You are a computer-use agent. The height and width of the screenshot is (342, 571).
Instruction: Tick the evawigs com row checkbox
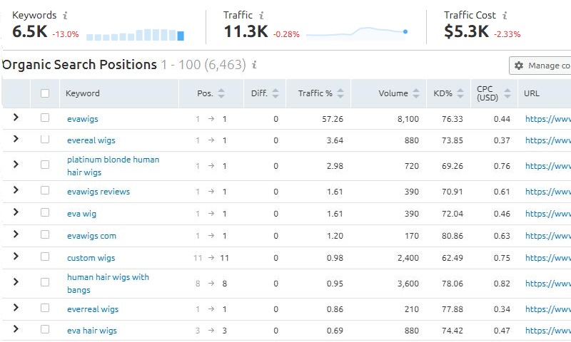(x=45, y=234)
